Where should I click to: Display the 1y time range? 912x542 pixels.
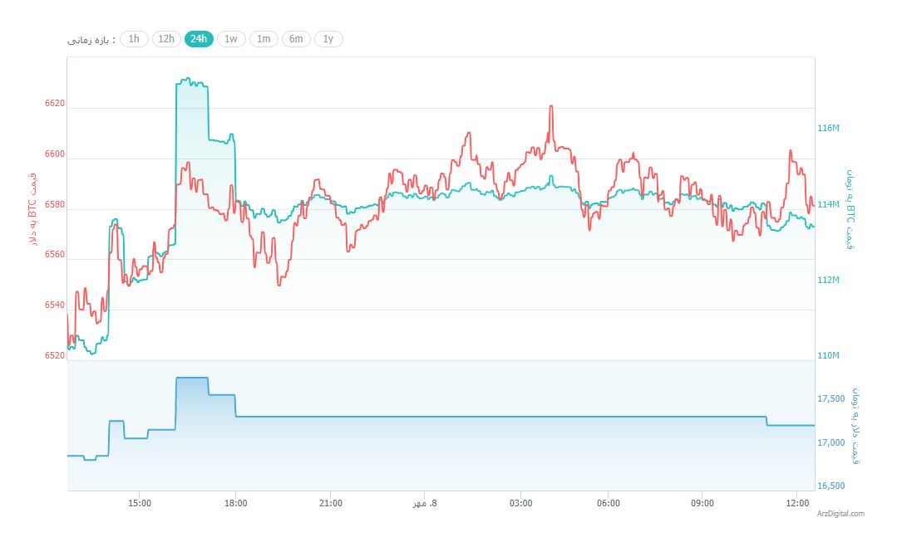(x=328, y=39)
